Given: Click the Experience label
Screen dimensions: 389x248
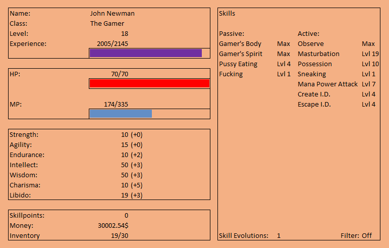Looking at the screenshot, I should (x=28, y=44).
